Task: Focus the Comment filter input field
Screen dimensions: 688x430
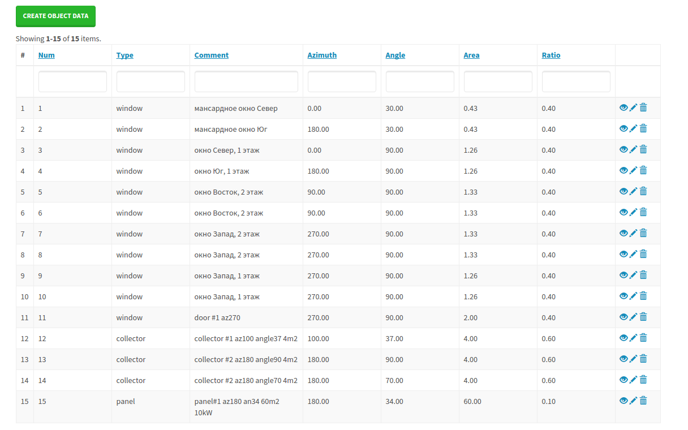Action: coord(246,81)
